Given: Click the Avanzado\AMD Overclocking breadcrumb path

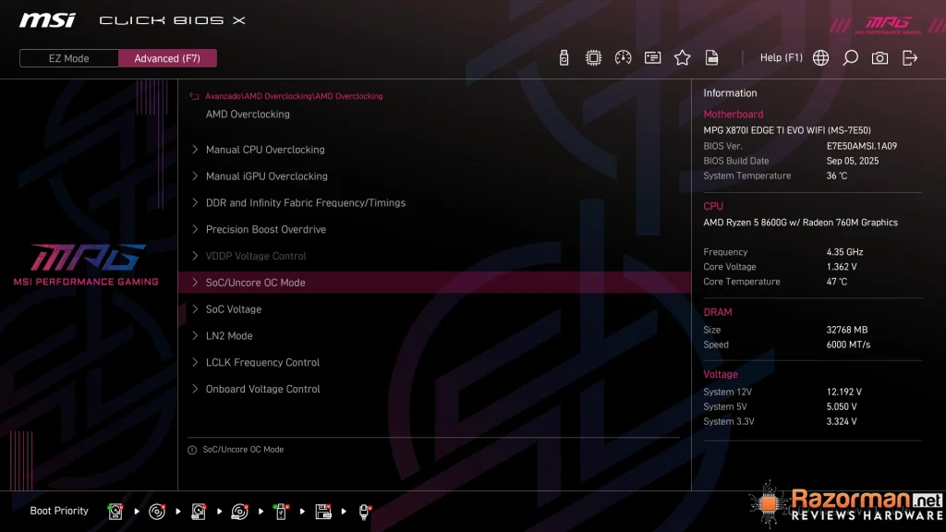Looking at the screenshot, I should pyautogui.click(x=294, y=96).
